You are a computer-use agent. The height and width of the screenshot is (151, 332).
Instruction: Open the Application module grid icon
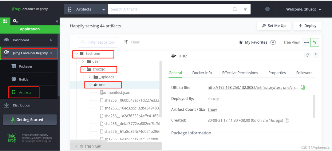(5, 22)
